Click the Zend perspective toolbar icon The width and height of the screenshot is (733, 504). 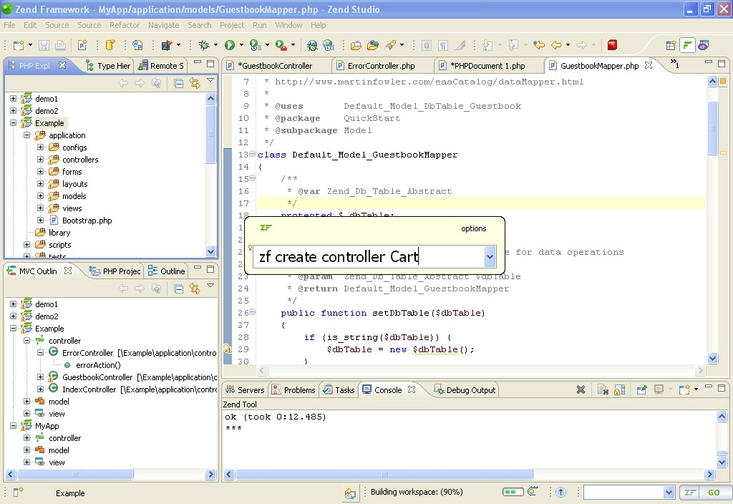pyautogui.click(x=687, y=45)
